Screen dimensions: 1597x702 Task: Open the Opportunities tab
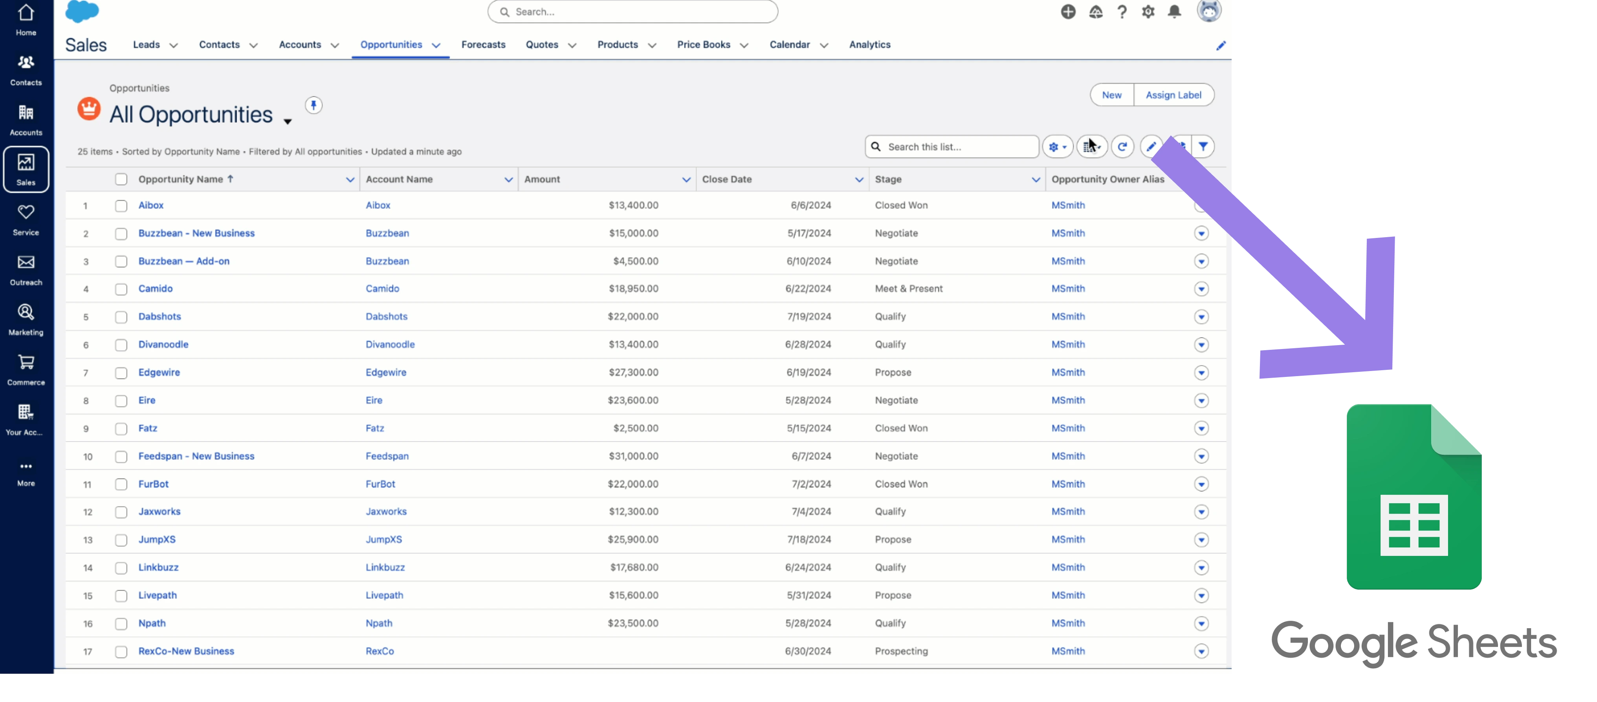click(391, 45)
